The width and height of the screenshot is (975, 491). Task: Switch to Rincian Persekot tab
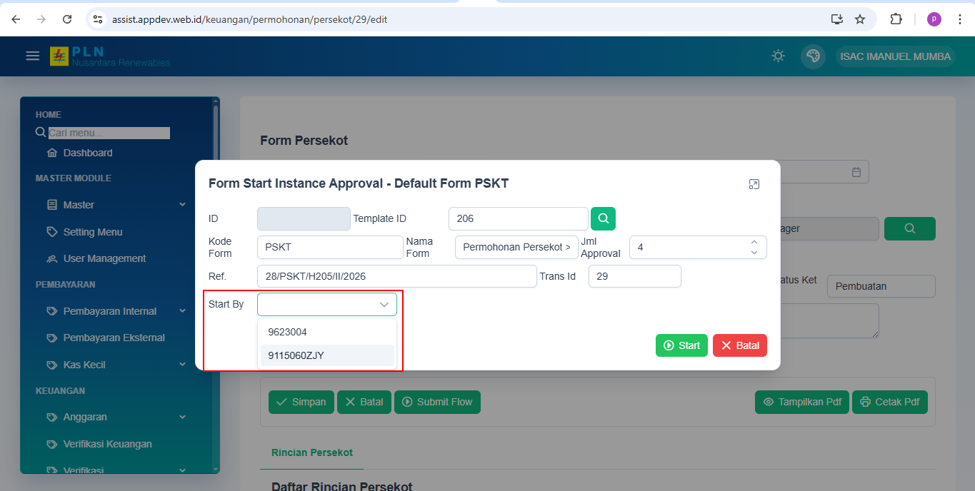(312, 452)
